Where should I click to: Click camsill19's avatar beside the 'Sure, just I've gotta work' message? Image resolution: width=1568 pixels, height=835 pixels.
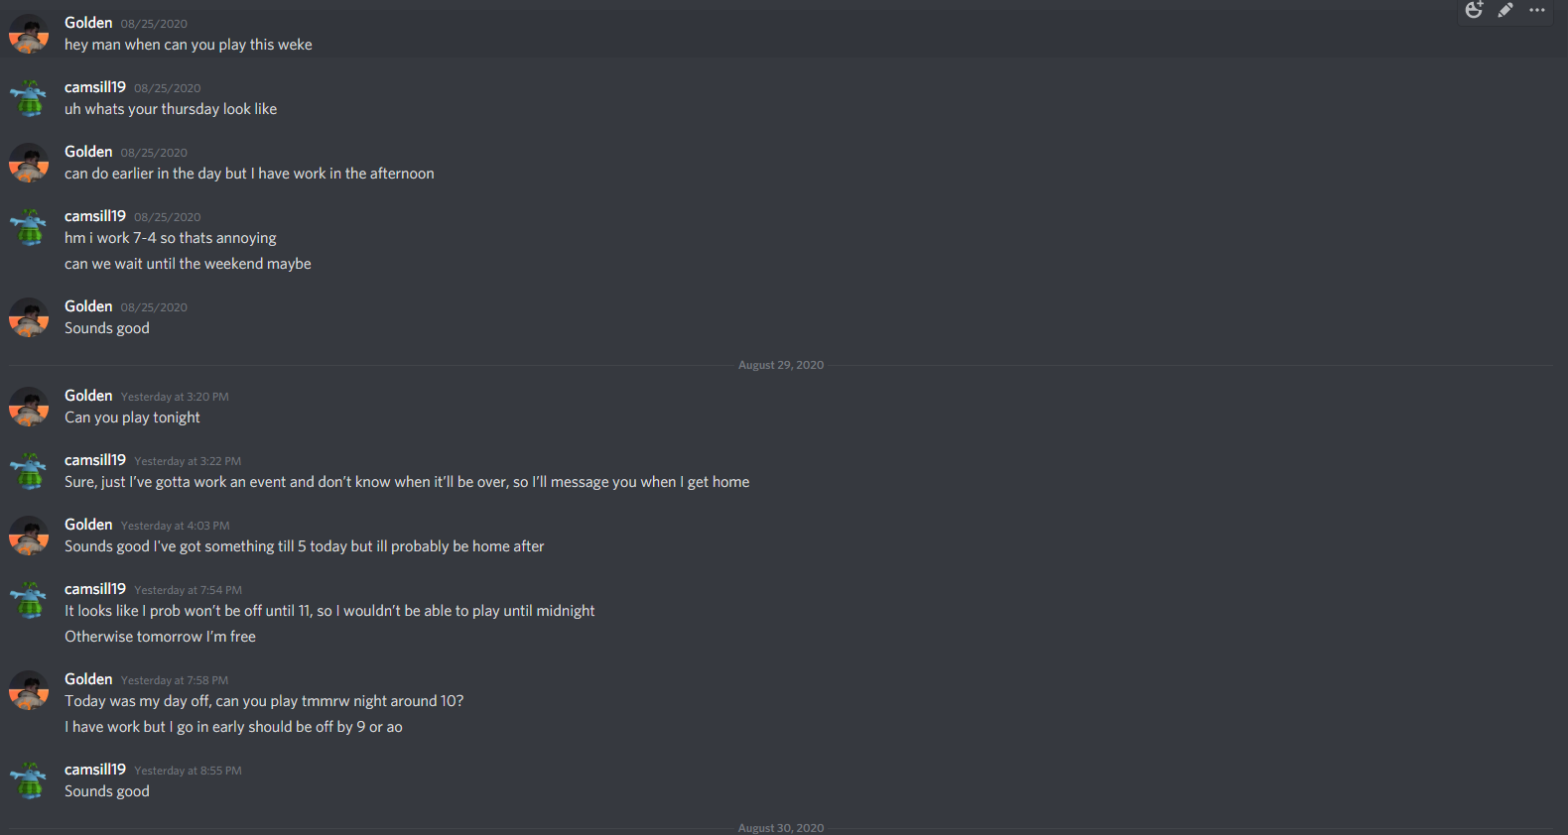[x=29, y=471]
